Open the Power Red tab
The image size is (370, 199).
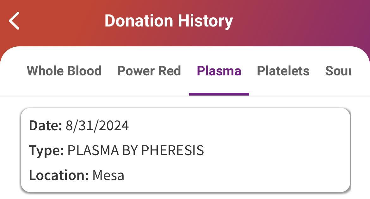click(x=149, y=71)
